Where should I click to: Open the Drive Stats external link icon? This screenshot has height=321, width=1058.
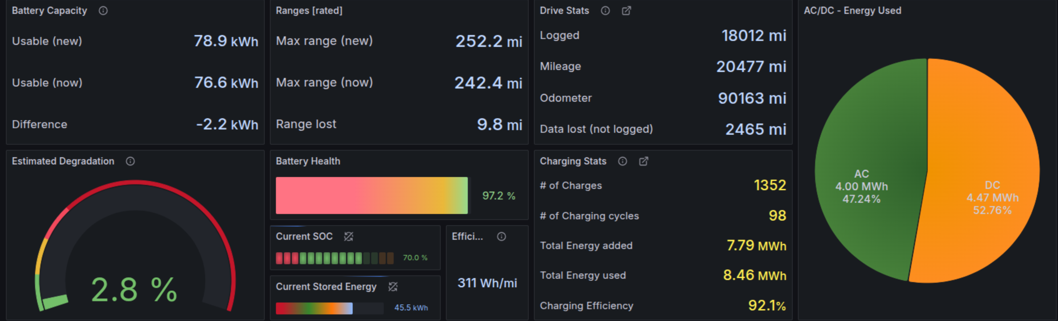626,11
